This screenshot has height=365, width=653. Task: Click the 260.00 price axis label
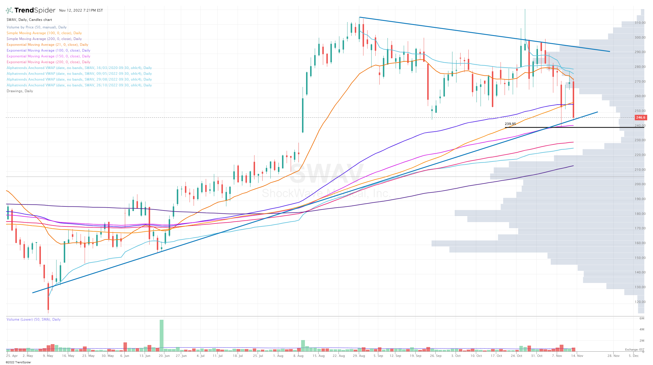pos(640,96)
